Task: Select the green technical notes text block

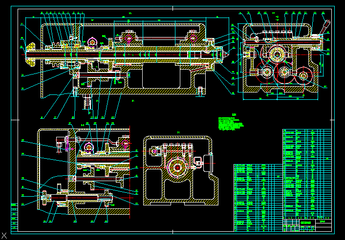Action: 231,124
